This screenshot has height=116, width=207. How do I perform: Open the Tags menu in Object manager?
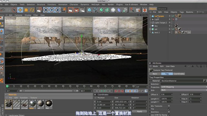(x=181, y=12)
